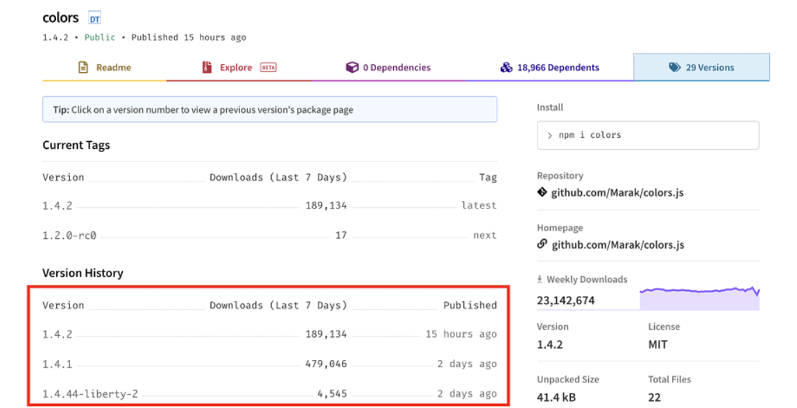The image size is (797, 408).
Task: Open version 1.4.2 under Current Tags
Action: click(58, 206)
